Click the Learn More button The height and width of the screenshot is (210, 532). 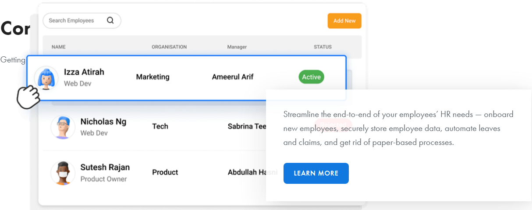click(316, 173)
